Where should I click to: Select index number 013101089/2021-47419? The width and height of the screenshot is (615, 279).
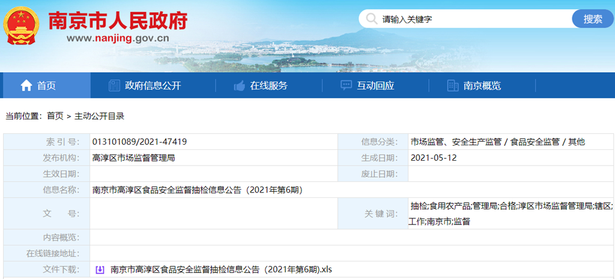pyautogui.click(x=139, y=142)
